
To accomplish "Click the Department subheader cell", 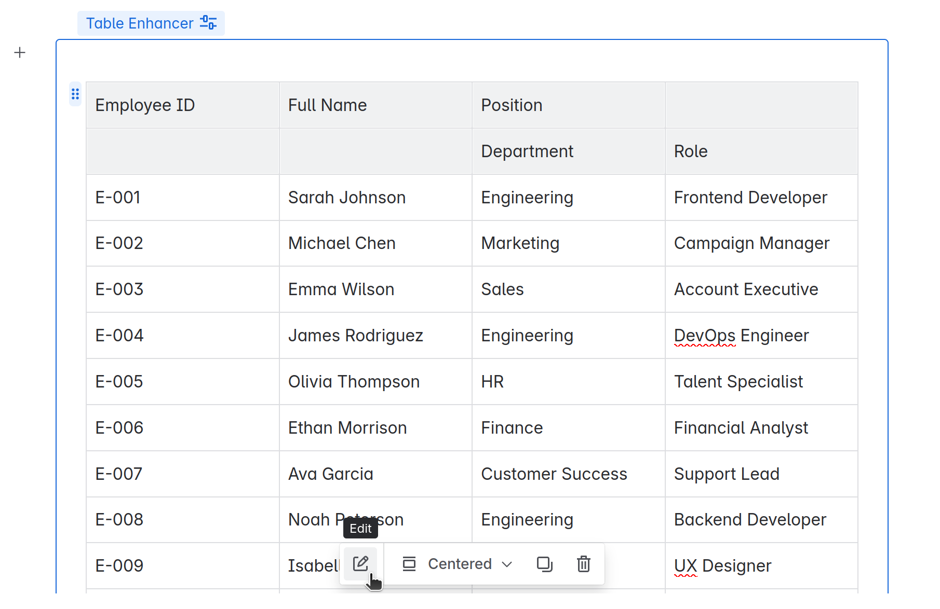I will tap(568, 151).
